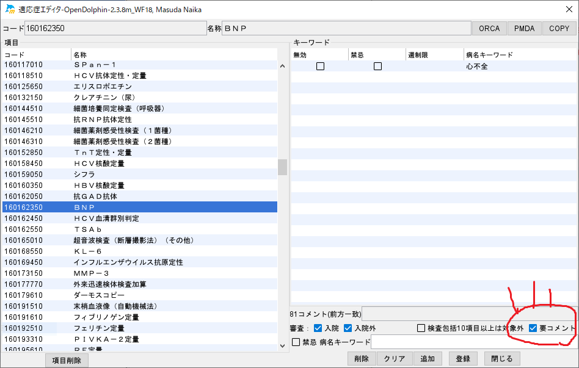Click the 削除 button

click(362, 358)
